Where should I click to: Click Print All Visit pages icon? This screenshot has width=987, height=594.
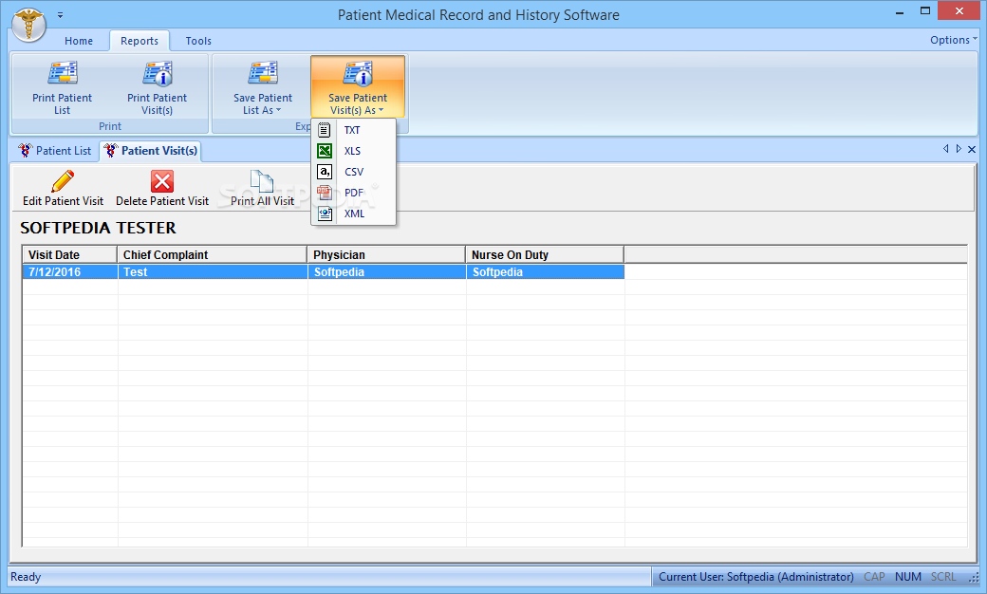tap(262, 181)
